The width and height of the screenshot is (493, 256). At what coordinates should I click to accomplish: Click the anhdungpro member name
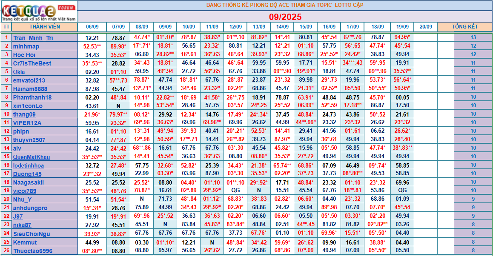pos(30,208)
